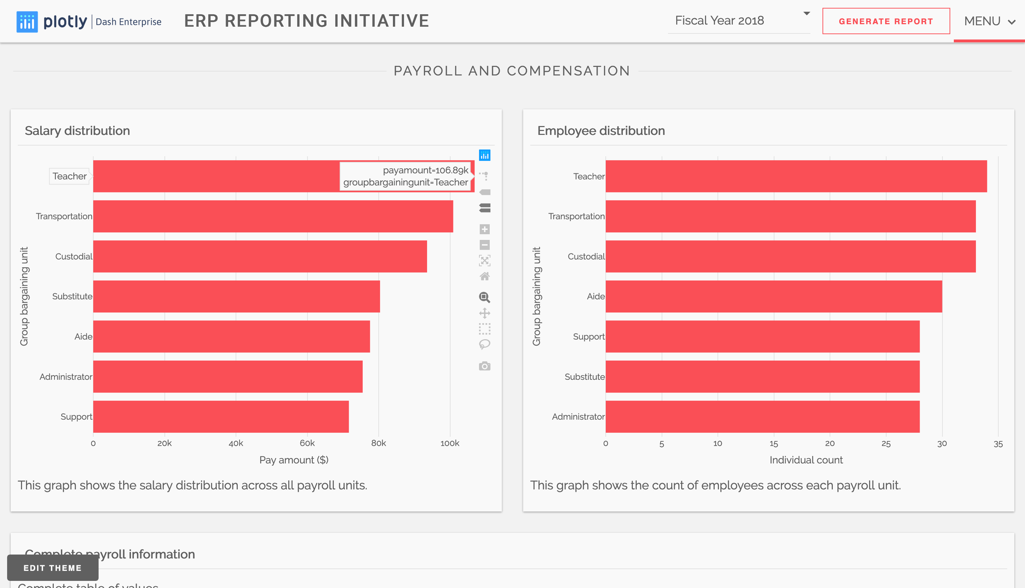
Task: Choose the box select tool
Action: coord(484,329)
